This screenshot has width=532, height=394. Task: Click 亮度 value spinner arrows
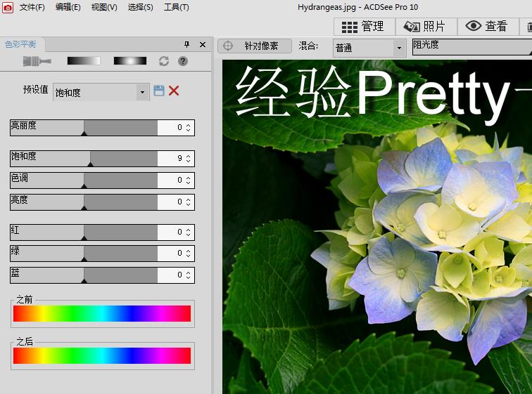tap(189, 202)
